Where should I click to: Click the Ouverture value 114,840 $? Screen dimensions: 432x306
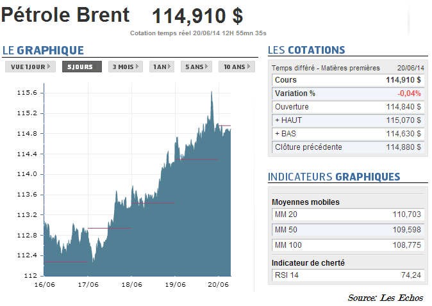coord(403,107)
